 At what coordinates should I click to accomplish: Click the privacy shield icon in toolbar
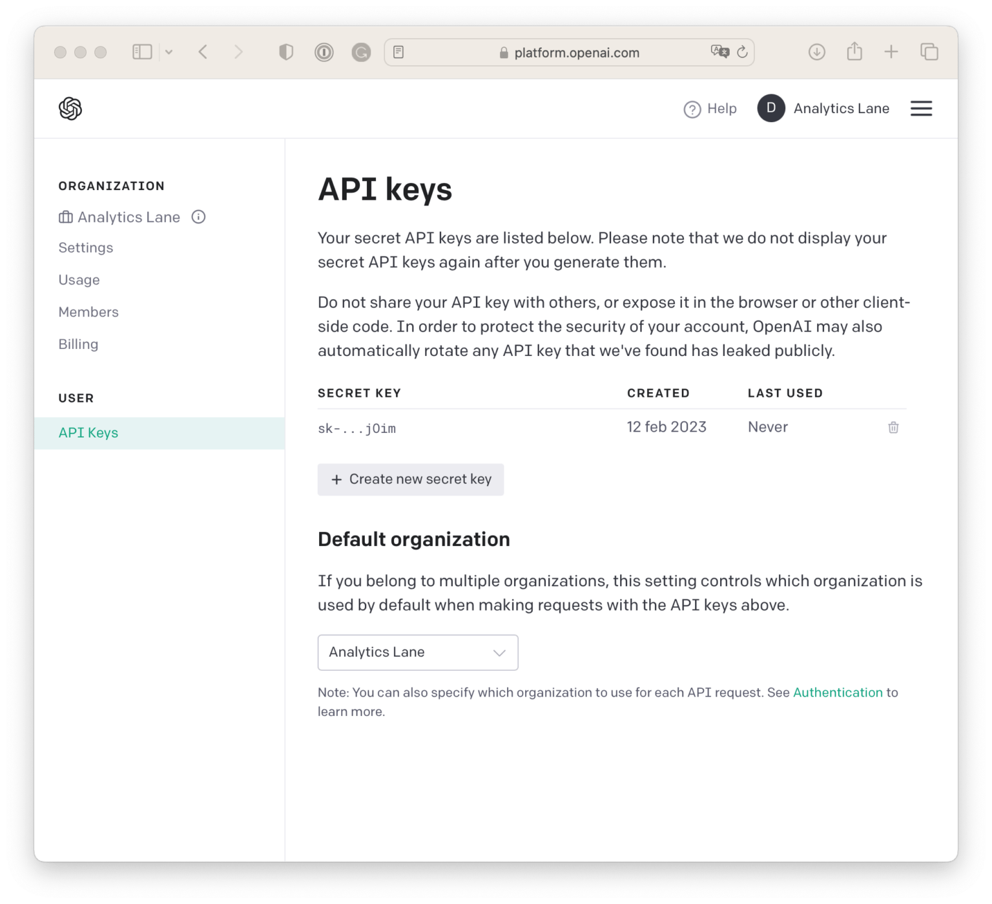click(286, 52)
